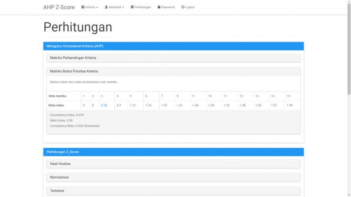Click the Logout icon
This screenshot has width=351, height=197.
pyautogui.click(x=183, y=7)
